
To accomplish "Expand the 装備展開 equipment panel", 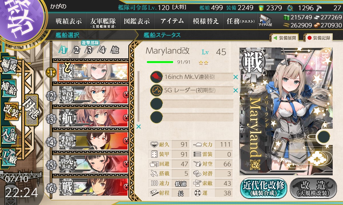I will (x=284, y=38).
